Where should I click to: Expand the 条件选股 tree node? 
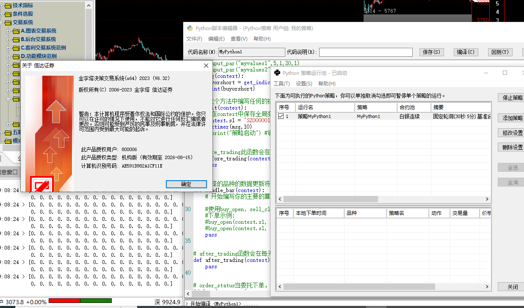tap(2, 14)
